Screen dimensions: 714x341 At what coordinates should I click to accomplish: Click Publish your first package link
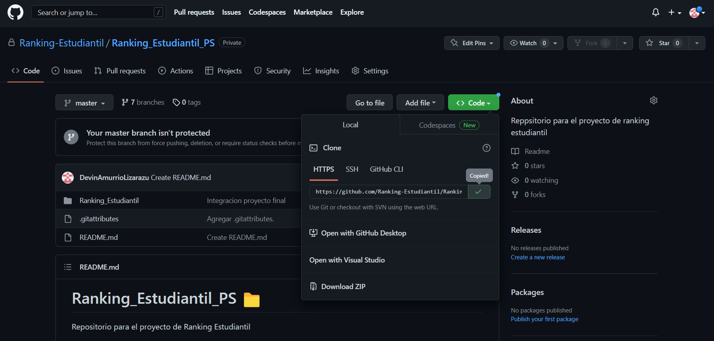(x=544, y=319)
